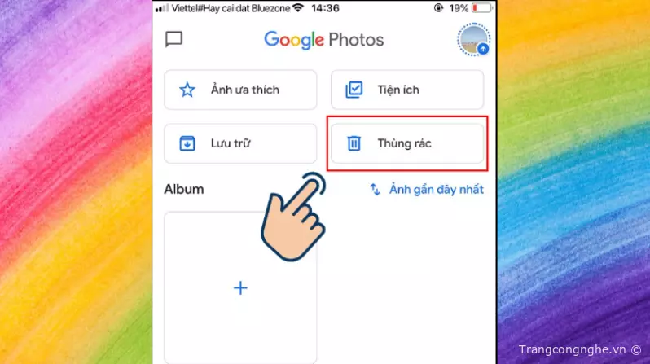Viewport: 650px width, 364px height.
Task: Tap the blue upload badge on avatar
Action: point(483,49)
